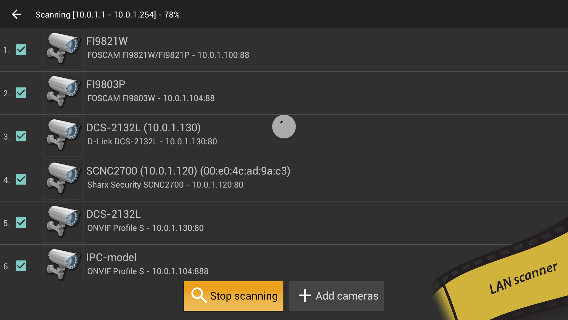The width and height of the screenshot is (568, 320).
Task: Select the Sharx Security SCNC2700 entry
Action: (165, 185)
